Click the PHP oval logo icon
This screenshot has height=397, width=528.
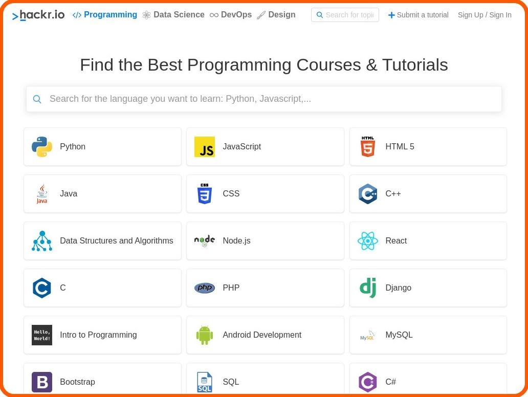(x=205, y=288)
